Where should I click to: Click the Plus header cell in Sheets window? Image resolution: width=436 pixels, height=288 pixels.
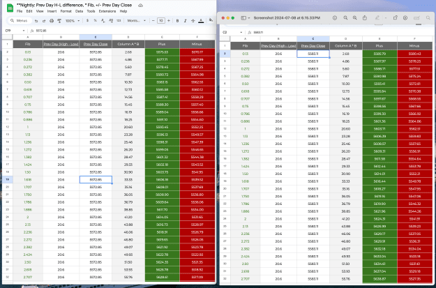(162, 44)
